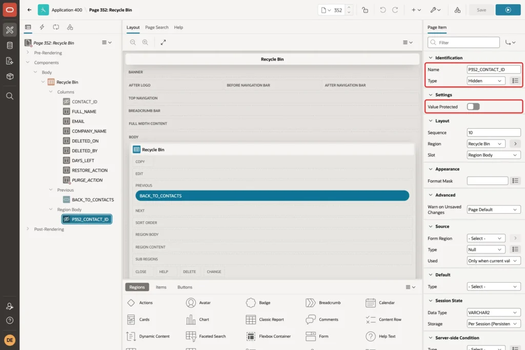Screen dimensions: 525x350
Task: Open the Used dropdown
Action: coord(494,261)
